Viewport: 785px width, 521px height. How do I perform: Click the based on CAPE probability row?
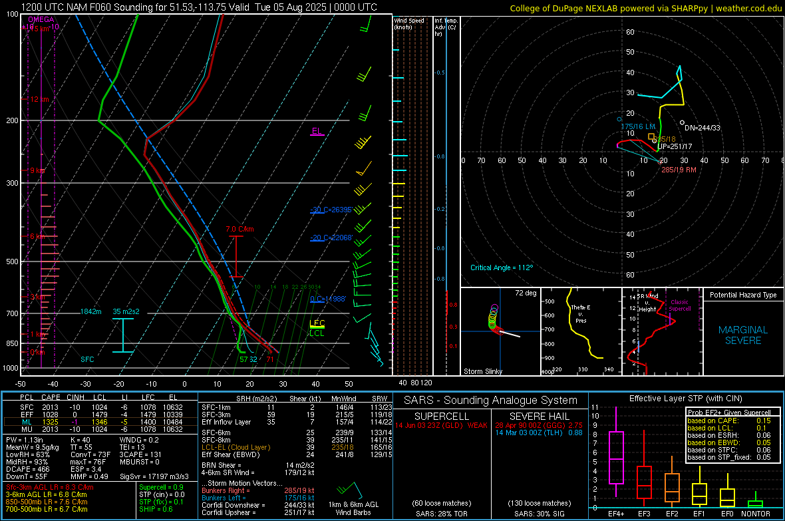729,421
